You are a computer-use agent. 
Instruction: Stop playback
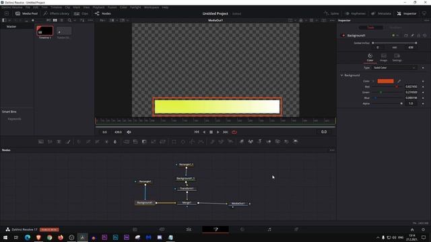click(x=211, y=132)
